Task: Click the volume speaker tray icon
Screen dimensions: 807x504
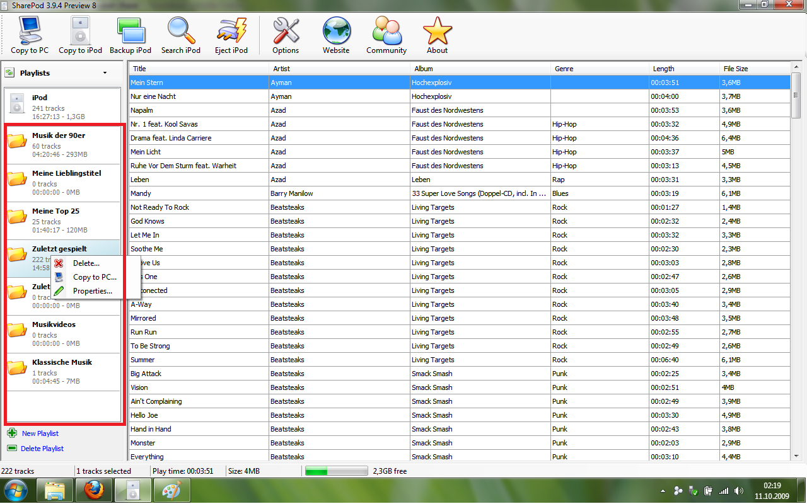Action: coord(738,491)
